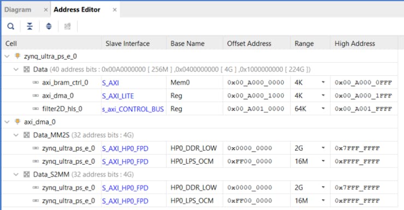Close the Address Editor tab

[115, 10]
